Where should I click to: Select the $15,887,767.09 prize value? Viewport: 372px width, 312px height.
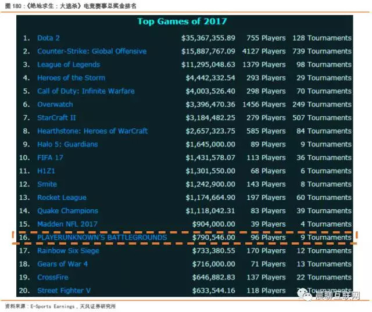pyautogui.click(x=208, y=51)
